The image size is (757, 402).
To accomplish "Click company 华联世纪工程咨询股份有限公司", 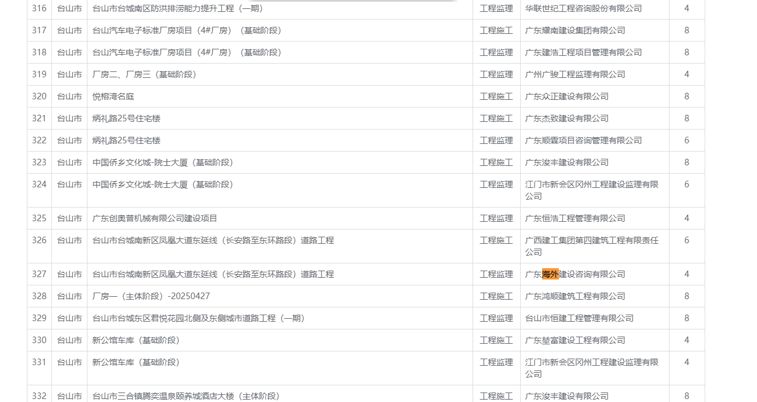I will pyautogui.click(x=583, y=8).
